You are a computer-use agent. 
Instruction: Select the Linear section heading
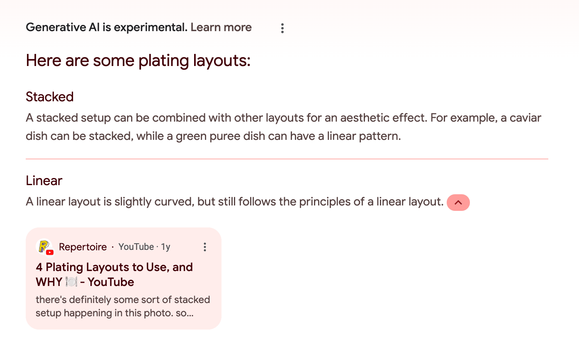tap(44, 181)
